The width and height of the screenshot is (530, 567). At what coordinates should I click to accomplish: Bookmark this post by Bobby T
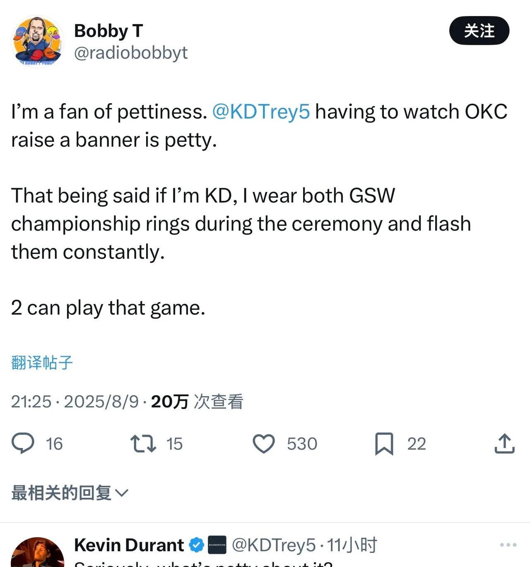(384, 443)
